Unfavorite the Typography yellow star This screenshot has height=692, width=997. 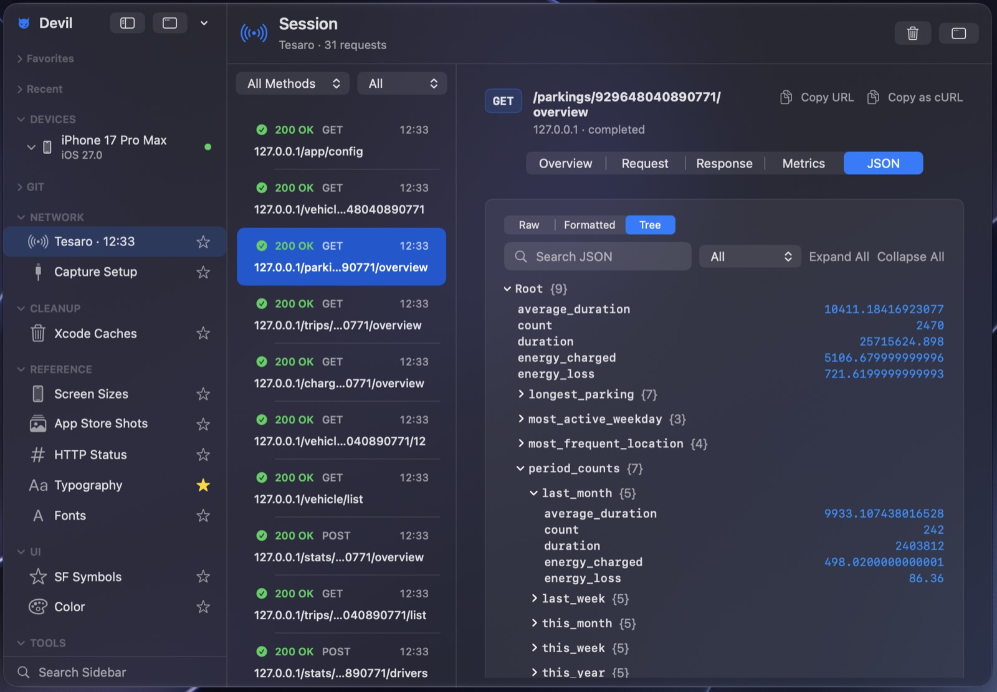pyautogui.click(x=203, y=485)
